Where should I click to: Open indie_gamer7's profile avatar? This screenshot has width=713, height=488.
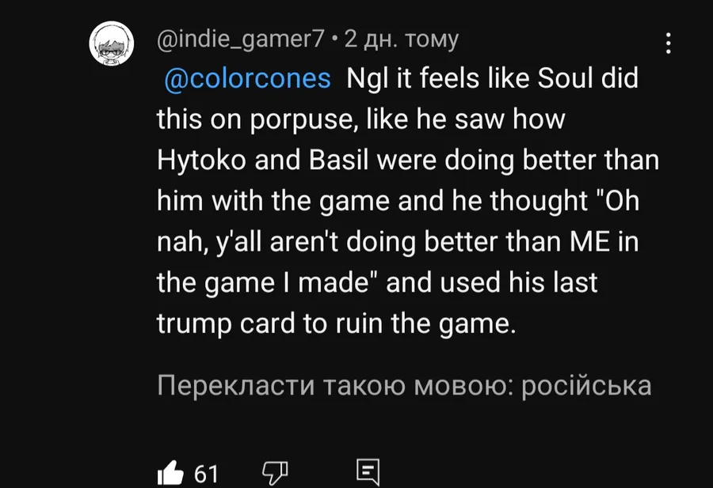pyautogui.click(x=112, y=44)
